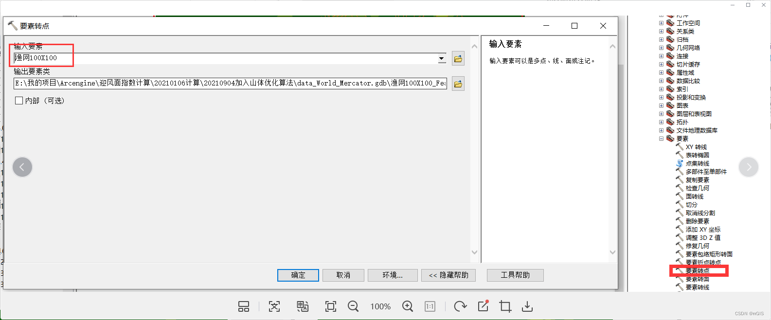Open the 点集转线 script tool
The image size is (771, 320).
tap(697, 164)
